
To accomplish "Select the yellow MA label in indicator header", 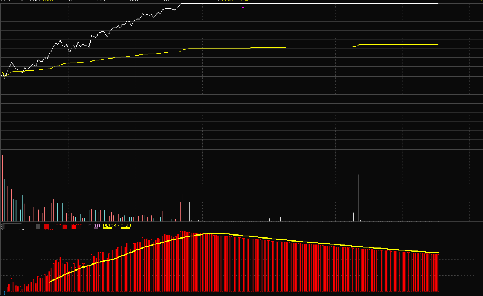I will (x=117, y=226).
